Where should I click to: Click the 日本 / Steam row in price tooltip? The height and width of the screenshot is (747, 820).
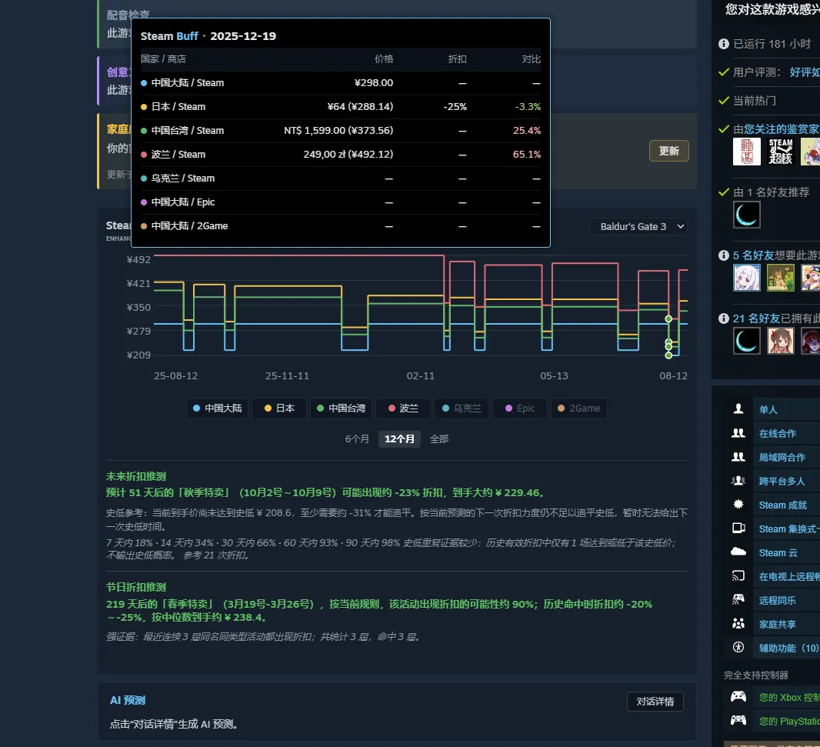tap(341, 107)
